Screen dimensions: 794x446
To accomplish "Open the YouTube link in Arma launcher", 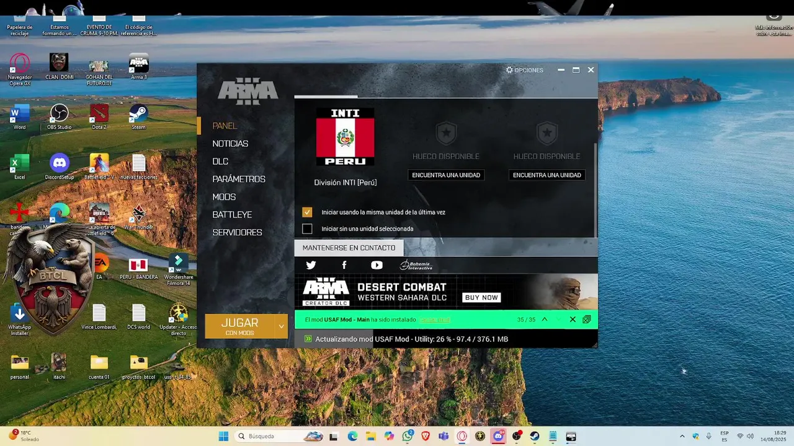I will tap(377, 265).
